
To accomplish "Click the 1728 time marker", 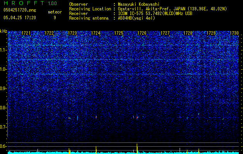I will coord(188,33).
